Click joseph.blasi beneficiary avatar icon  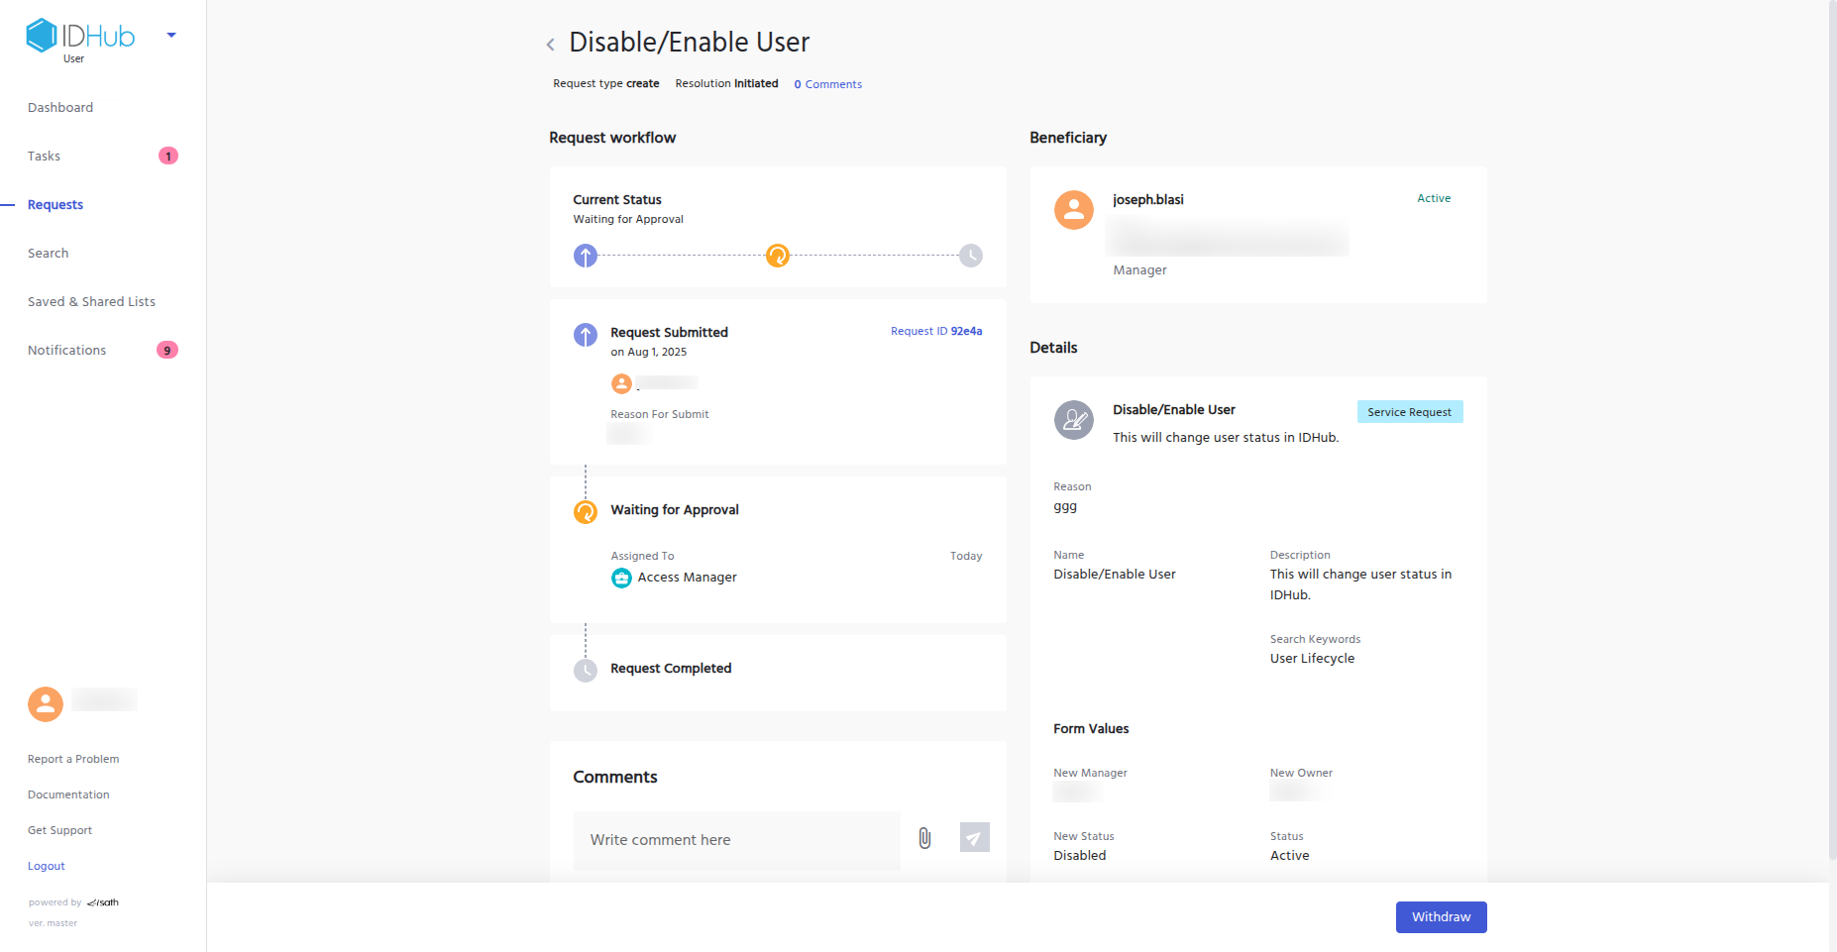click(1073, 210)
